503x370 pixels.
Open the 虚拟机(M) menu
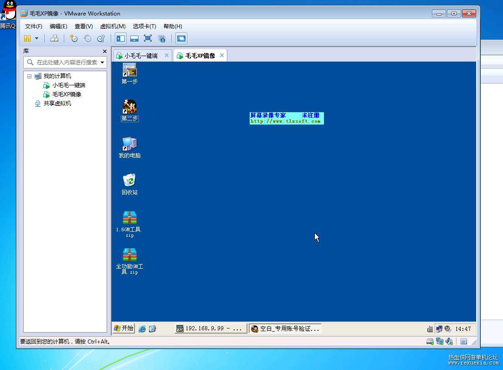click(113, 26)
